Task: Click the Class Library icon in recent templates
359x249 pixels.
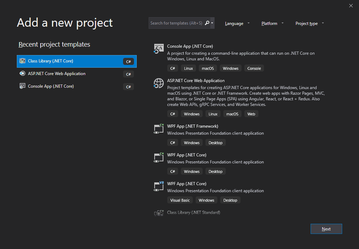Action: point(22,61)
